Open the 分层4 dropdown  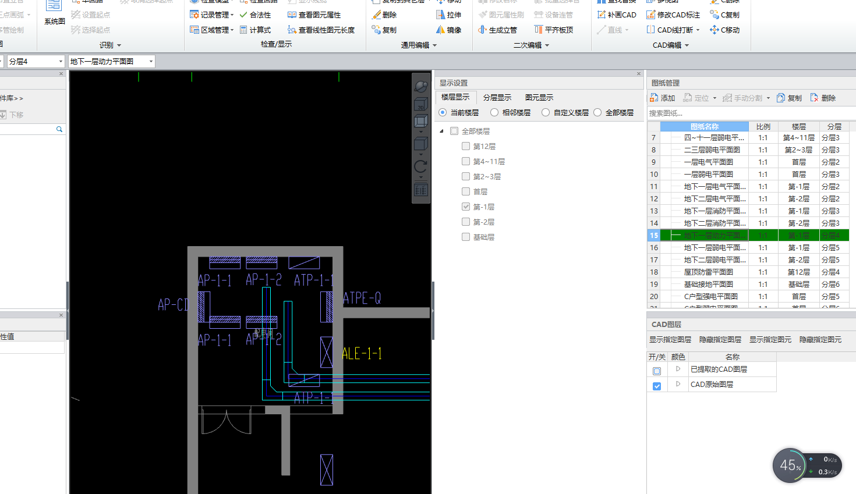pos(61,61)
